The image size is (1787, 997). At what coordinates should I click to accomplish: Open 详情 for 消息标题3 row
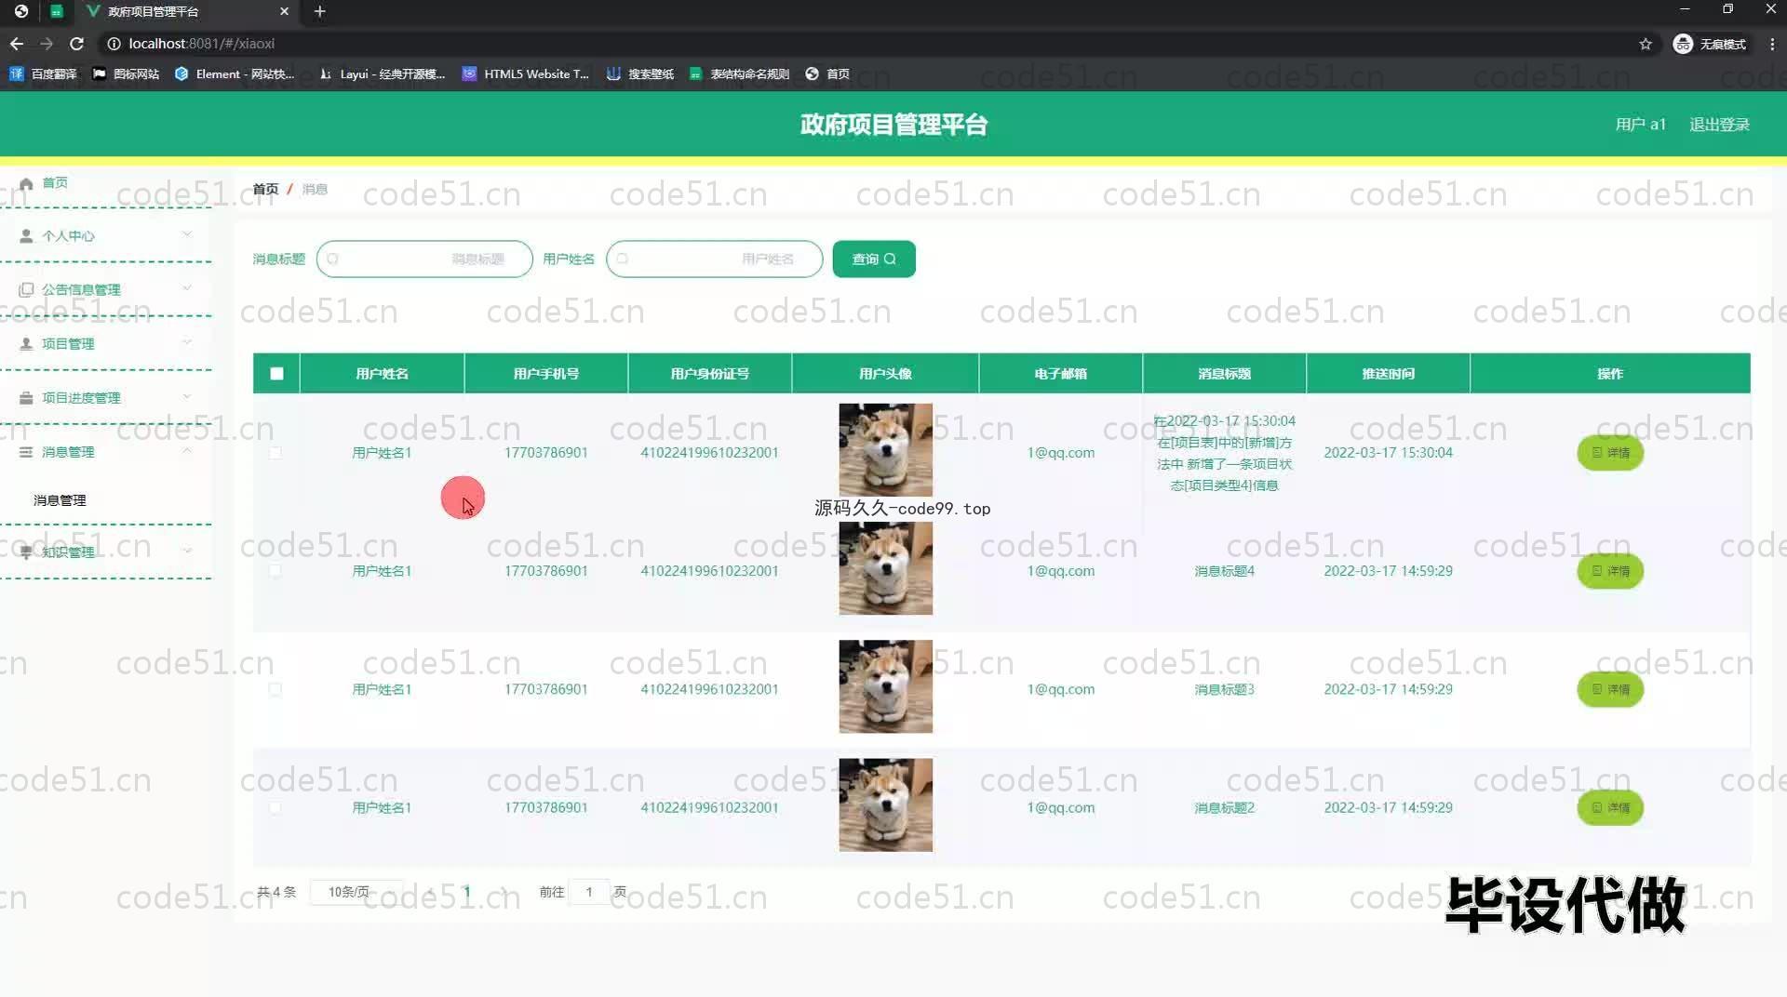point(1610,689)
